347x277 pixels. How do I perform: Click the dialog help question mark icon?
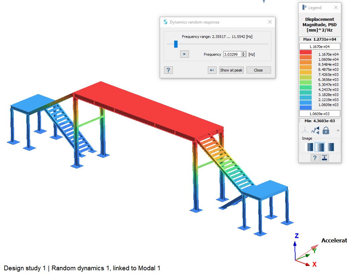[168, 70]
